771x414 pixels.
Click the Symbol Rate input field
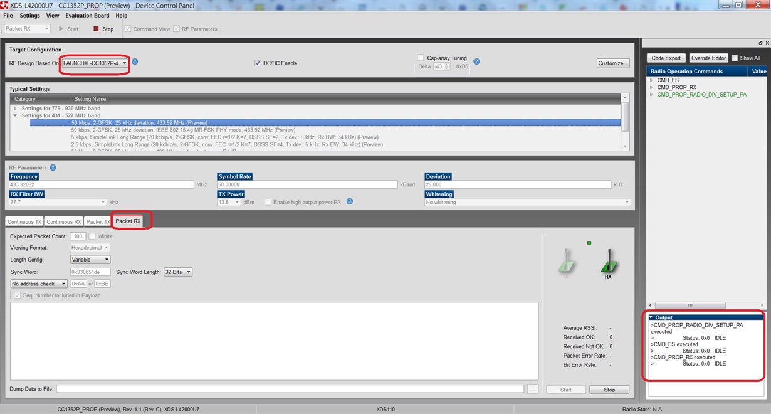point(307,184)
